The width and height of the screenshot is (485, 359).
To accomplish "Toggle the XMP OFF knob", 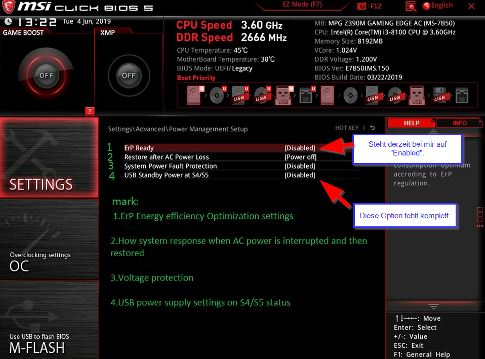I will 129,75.
